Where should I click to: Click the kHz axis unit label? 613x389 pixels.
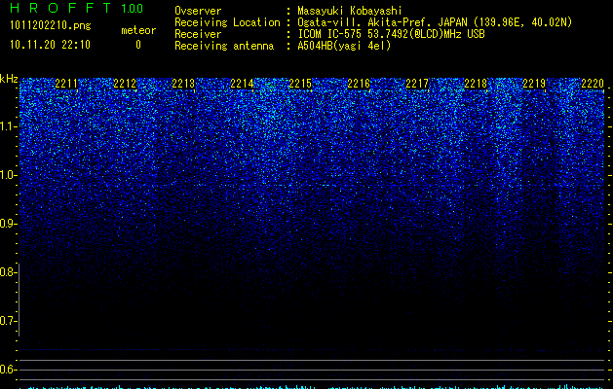9,79
